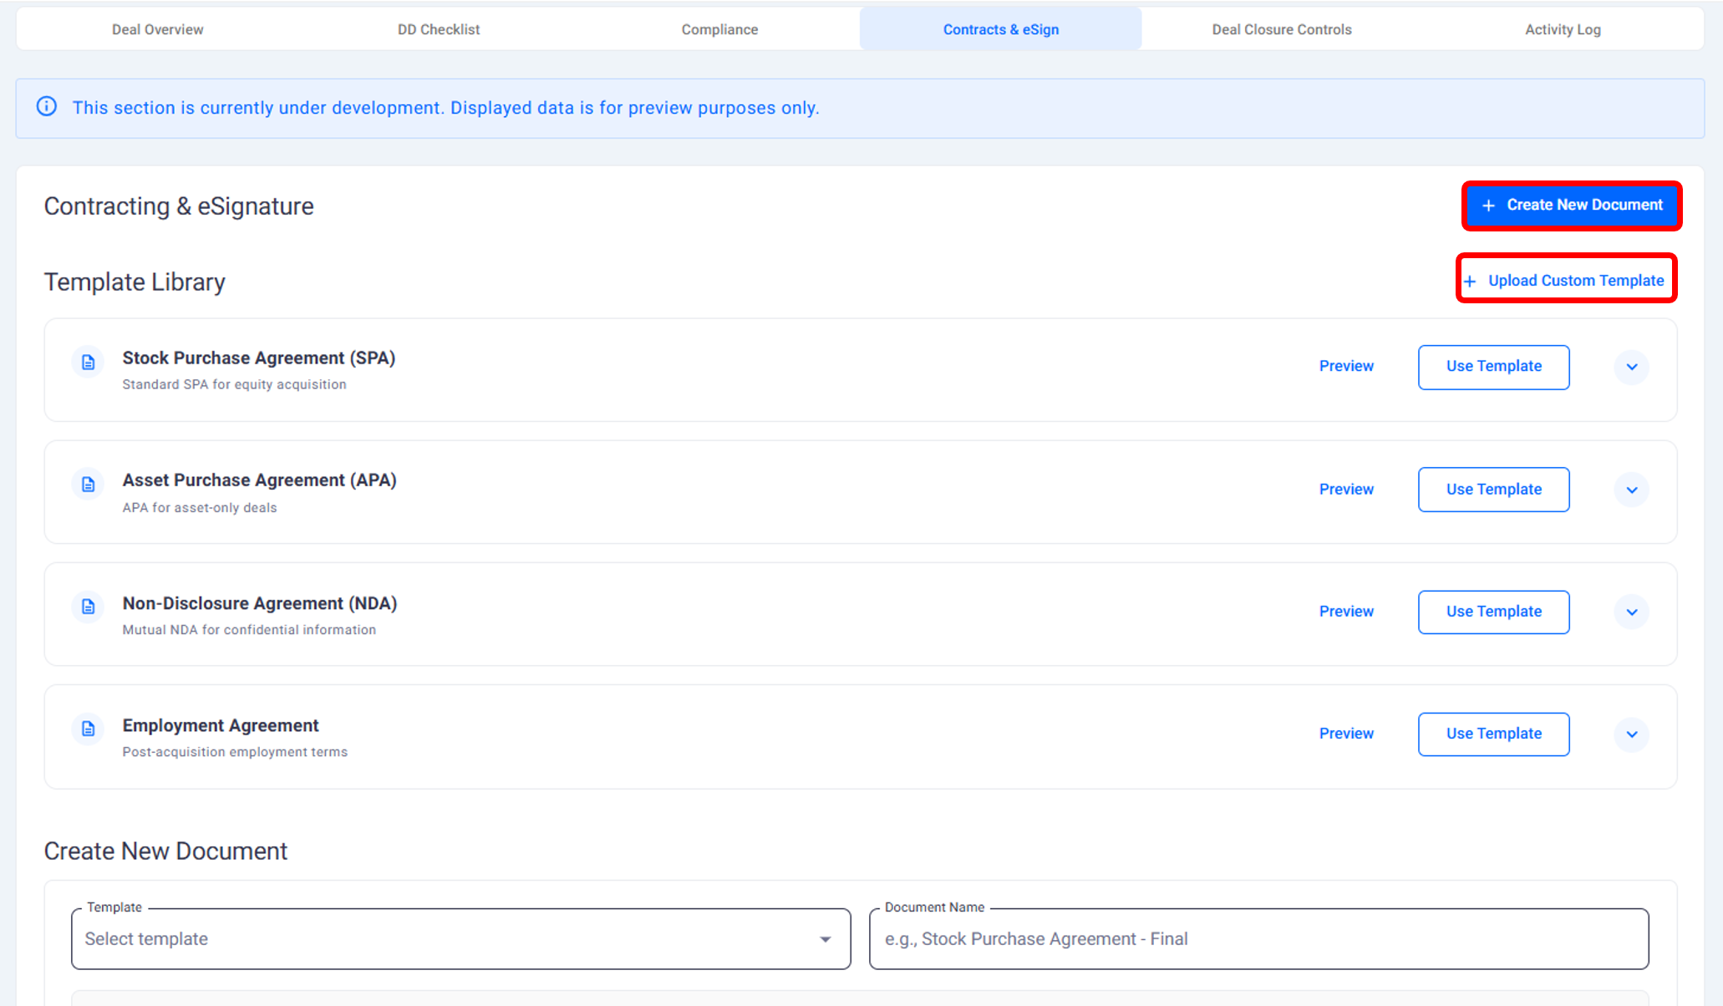1723x1006 pixels.
Task: Open the Deal Closure Controls tab
Action: [x=1281, y=29]
